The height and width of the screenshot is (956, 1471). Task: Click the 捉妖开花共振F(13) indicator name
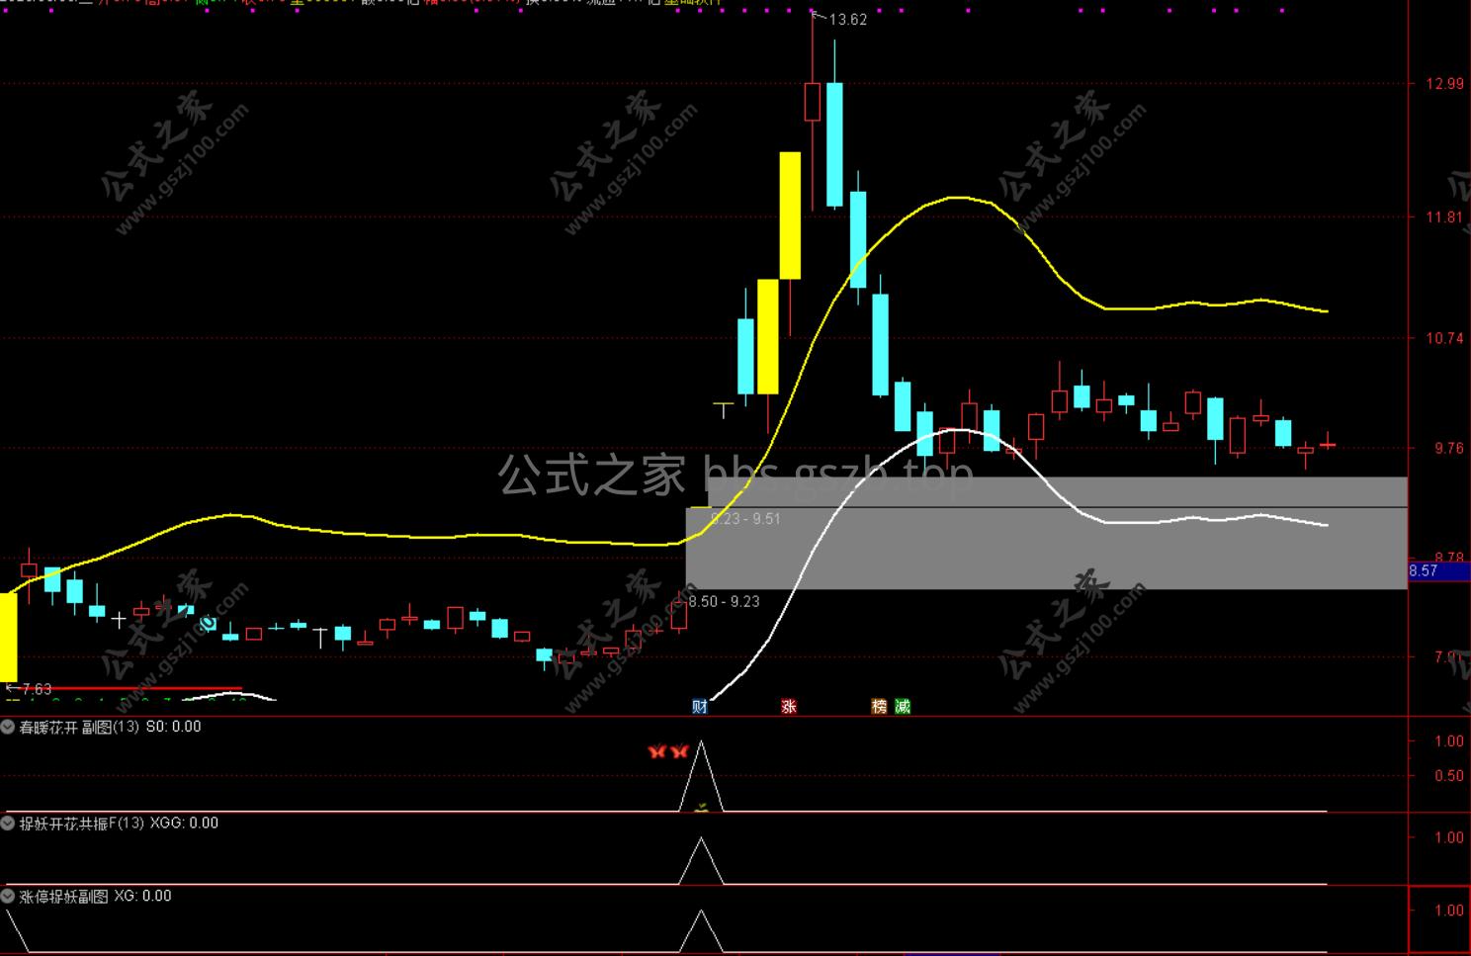coord(81,823)
